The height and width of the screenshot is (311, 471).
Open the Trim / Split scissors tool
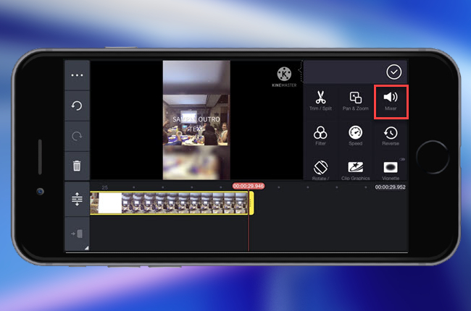(320, 101)
